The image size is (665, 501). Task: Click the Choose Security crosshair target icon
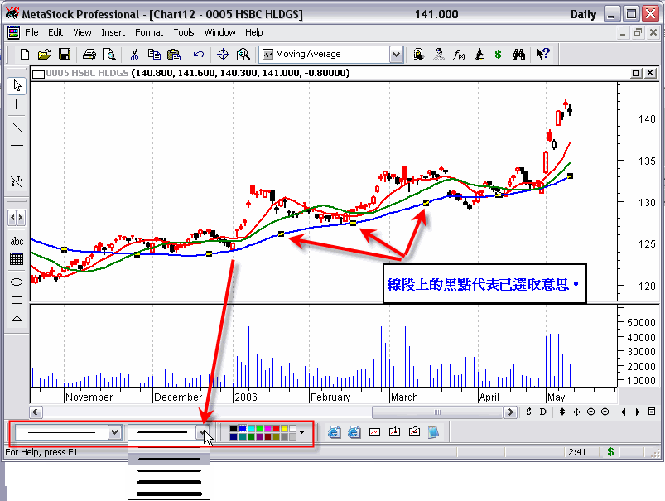[x=223, y=55]
